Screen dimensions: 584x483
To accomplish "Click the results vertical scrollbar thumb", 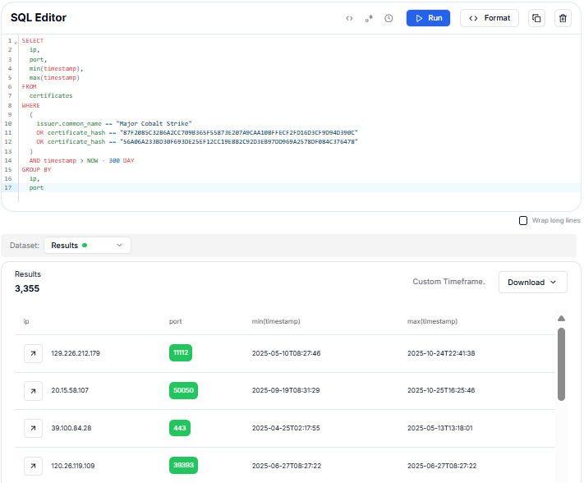I will (561, 364).
